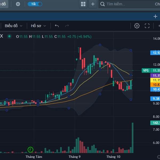Select the VPS price label 11.55
This screenshot has width=160, height=160.
pyautogui.click(x=151, y=70)
